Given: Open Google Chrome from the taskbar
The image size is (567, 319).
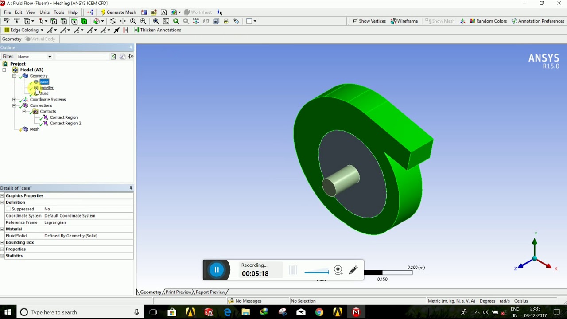Looking at the screenshot, I should coord(319,312).
